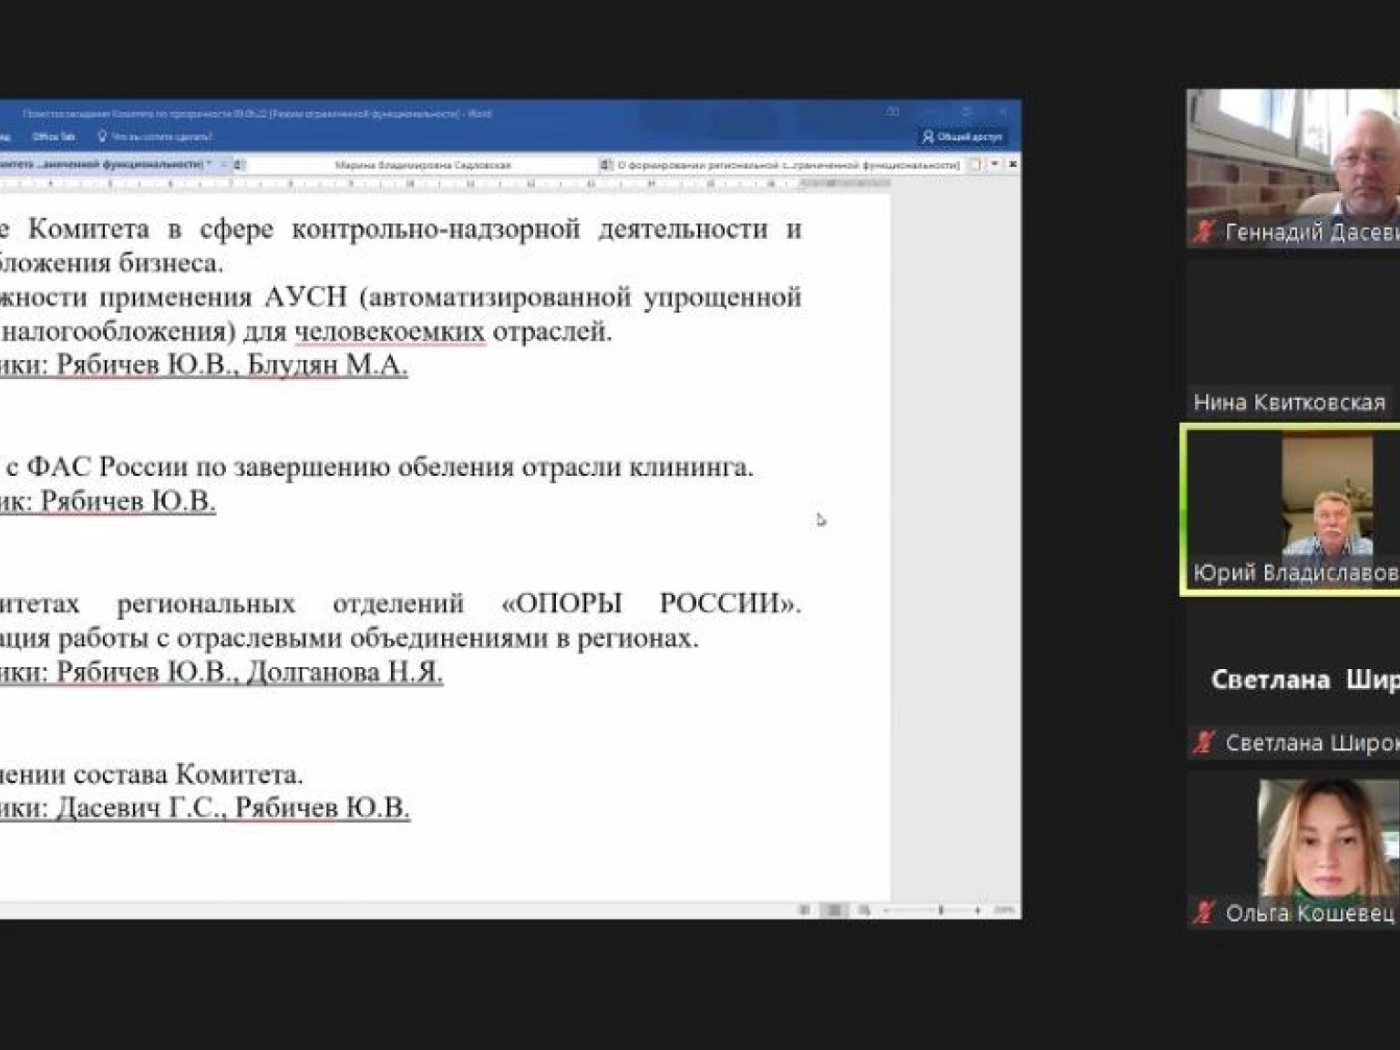Screen dimensions: 1400x1050
Task: Select Юрий Владиславович's highlighted video tile
Action: [x=1291, y=510]
